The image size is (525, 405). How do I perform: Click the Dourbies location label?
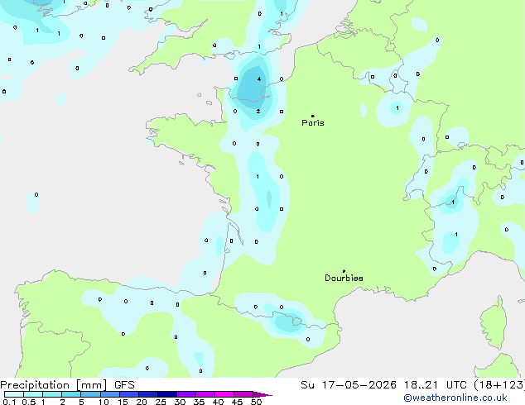(344, 278)
